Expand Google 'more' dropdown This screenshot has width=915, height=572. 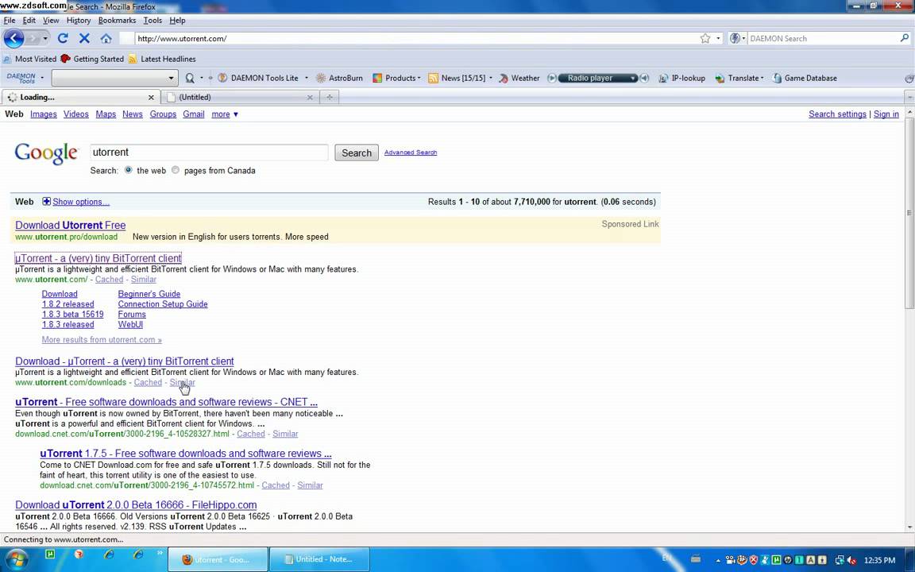(x=225, y=114)
